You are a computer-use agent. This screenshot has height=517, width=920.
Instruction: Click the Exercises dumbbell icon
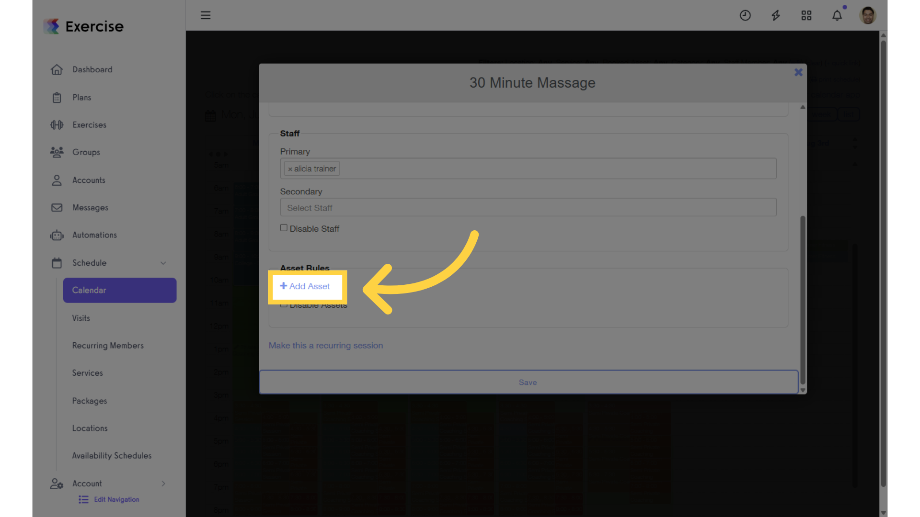[57, 125]
